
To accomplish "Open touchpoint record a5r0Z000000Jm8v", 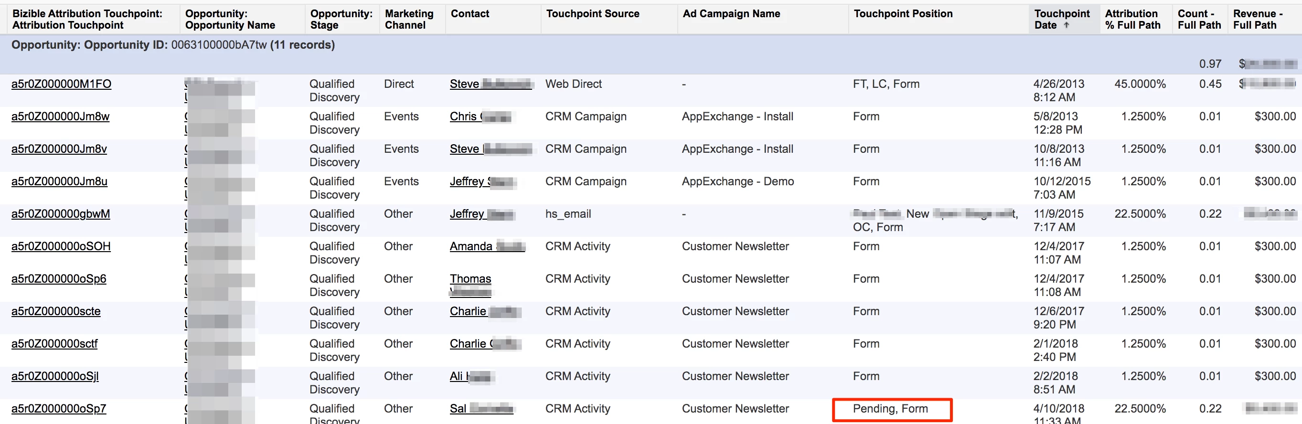I will tap(59, 148).
